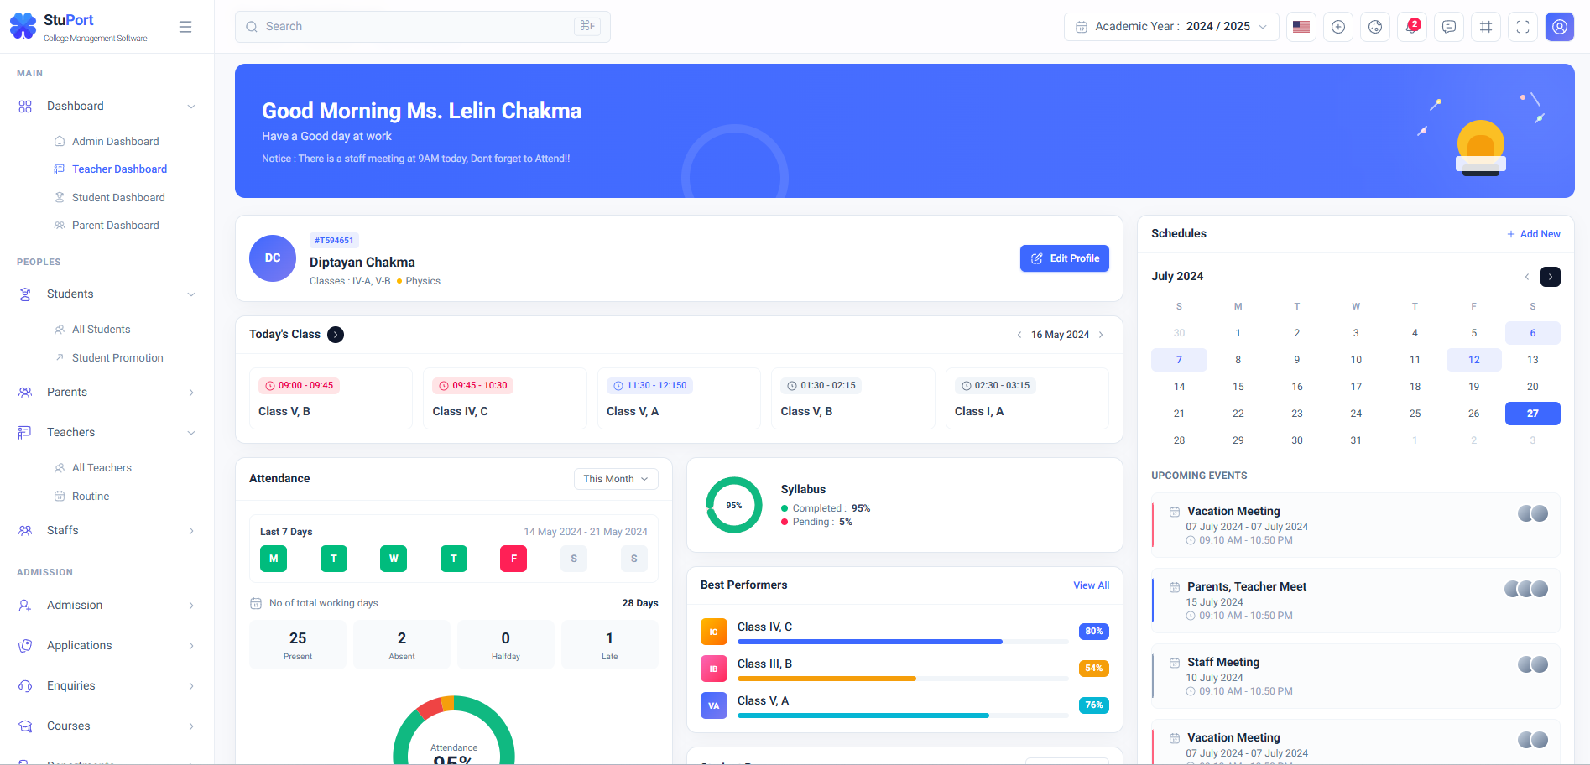The height and width of the screenshot is (765, 1590).
Task: Click the Admission sidebar icon
Action: (25, 606)
